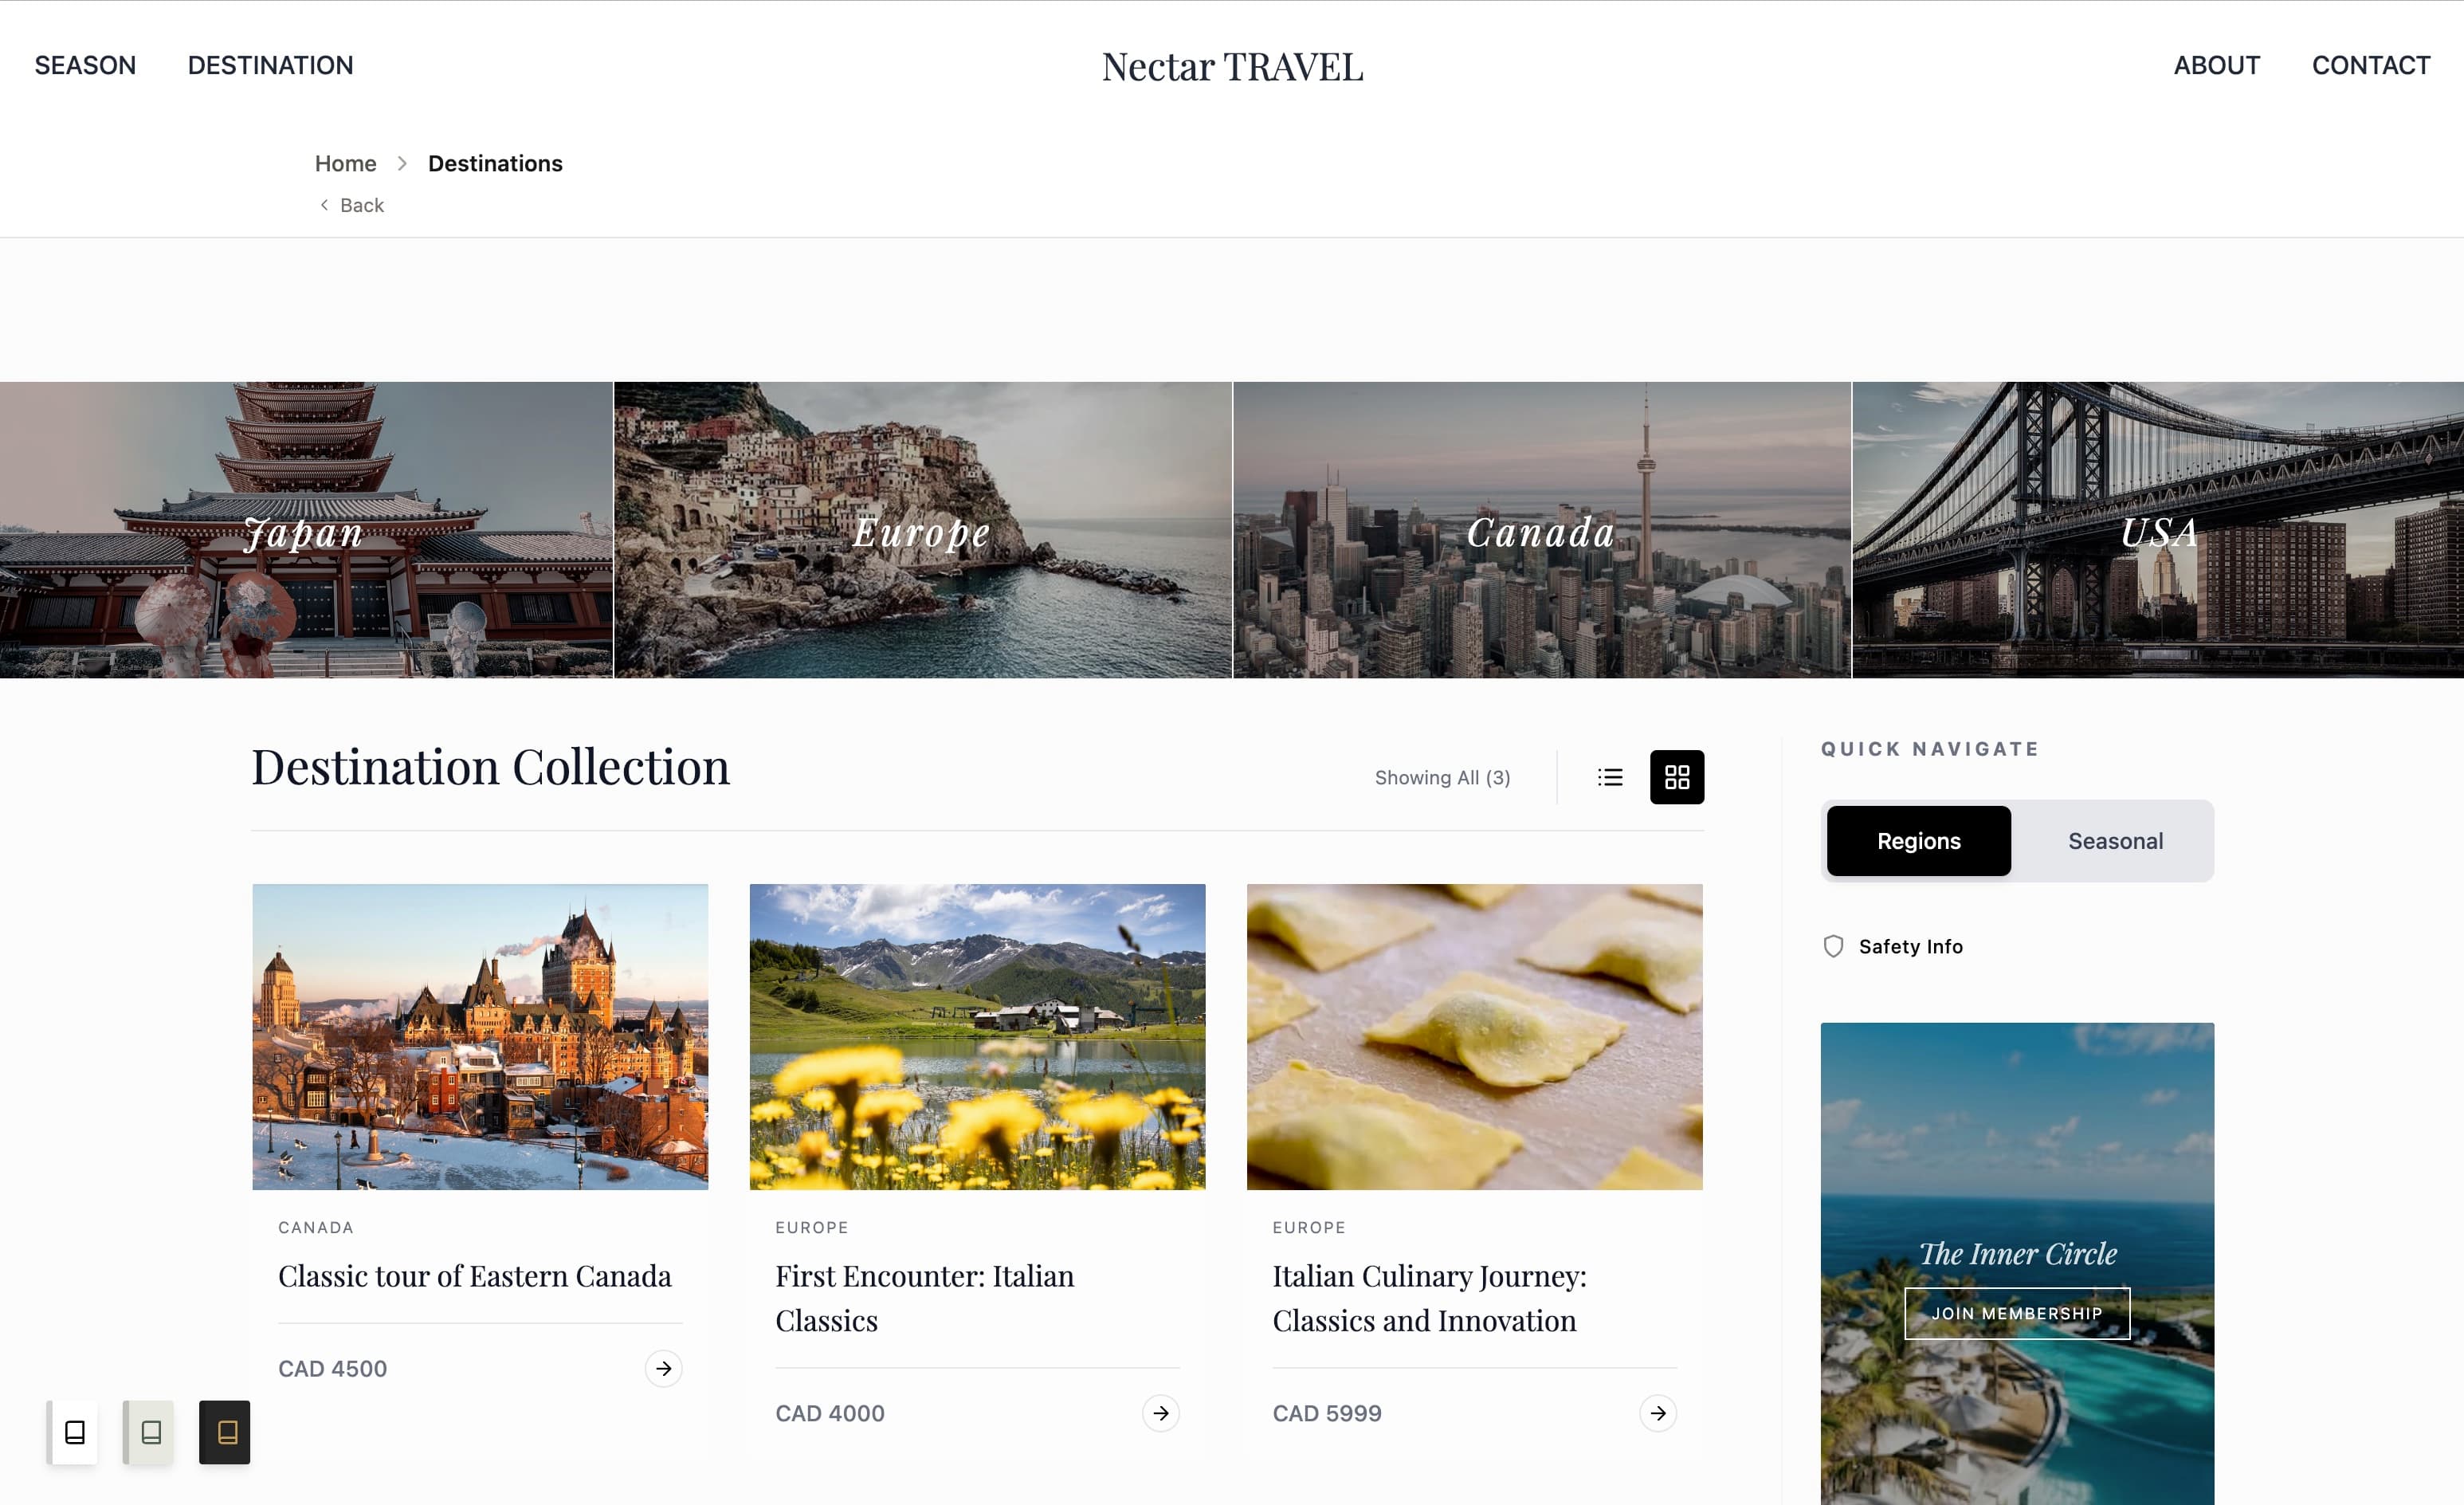Image resolution: width=2464 pixels, height=1505 pixels.
Task: Switch to list view layout icon
Action: pos(1610,777)
